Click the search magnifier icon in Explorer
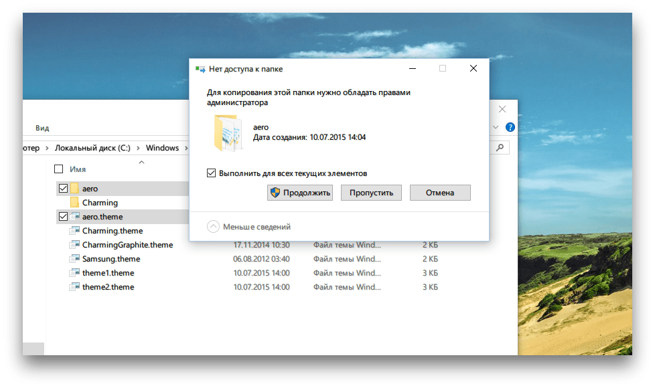The height and width of the screenshot is (388, 655). tap(500, 147)
